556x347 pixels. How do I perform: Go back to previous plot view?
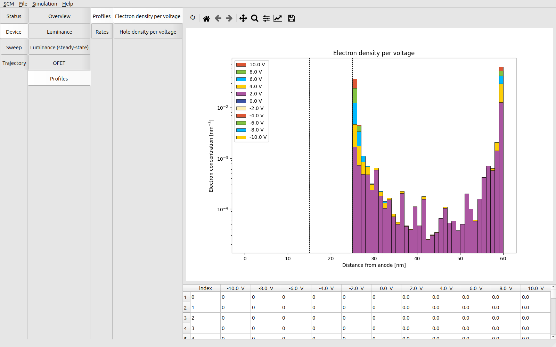coord(218,18)
